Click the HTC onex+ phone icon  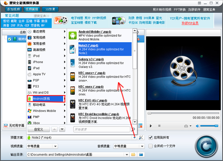click(72, 77)
